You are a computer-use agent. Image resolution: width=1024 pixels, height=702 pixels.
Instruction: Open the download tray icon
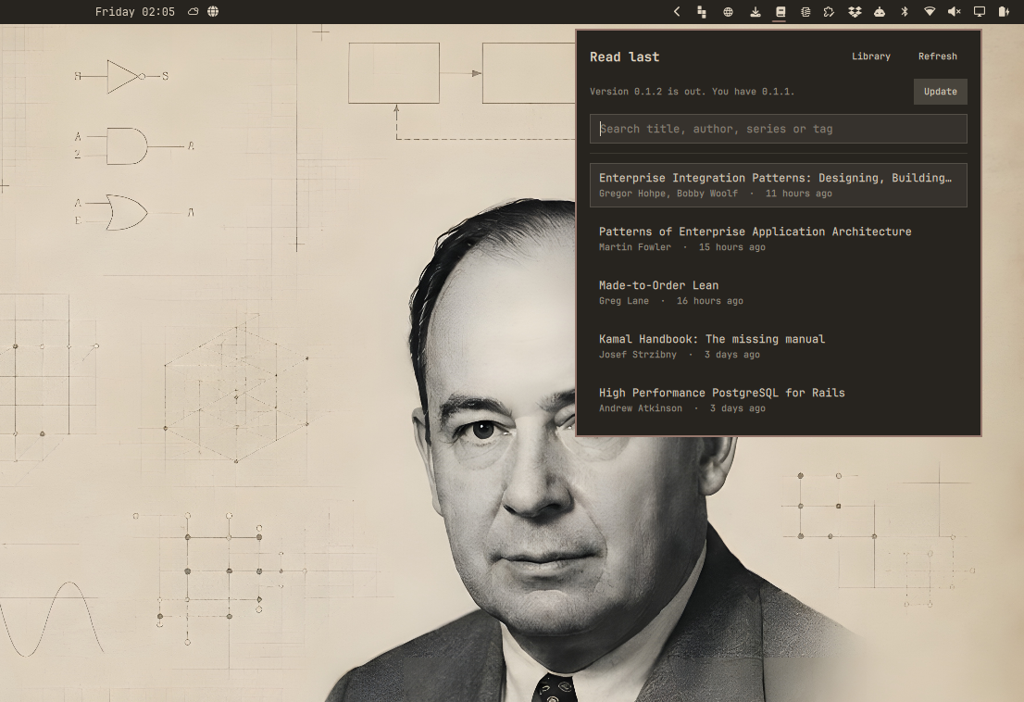755,12
